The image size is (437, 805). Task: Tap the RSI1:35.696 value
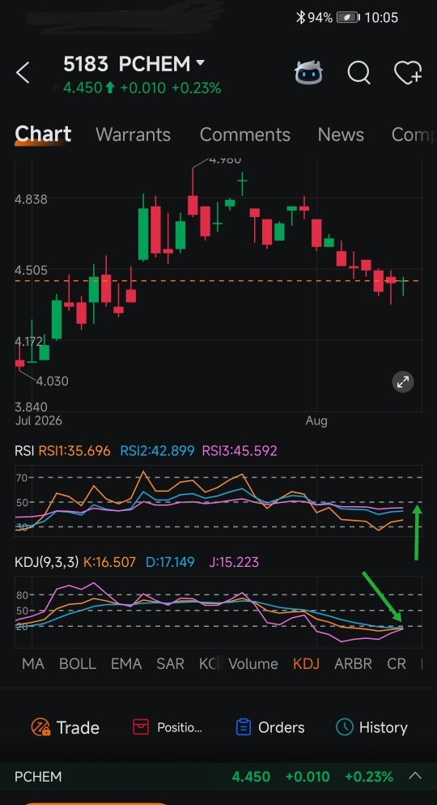[74, 451]
